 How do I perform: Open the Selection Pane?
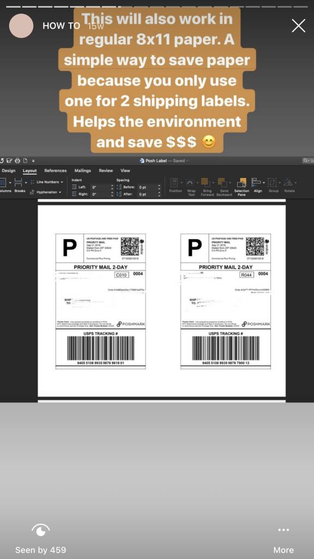coord(241,187)
